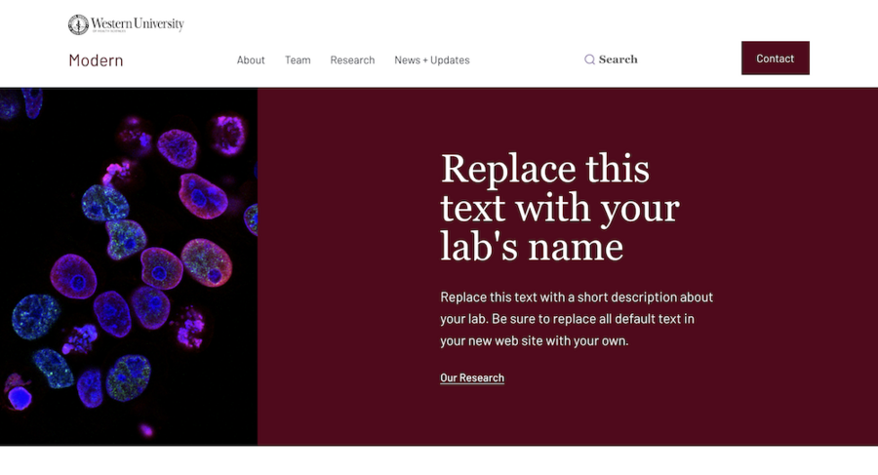Viewport: 878px width, 475px height.
Task: Go to the Team page
Action: point(298,60)
